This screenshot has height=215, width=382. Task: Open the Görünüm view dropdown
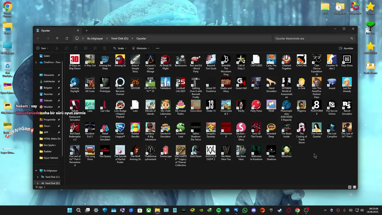click(x=141, y=48)
